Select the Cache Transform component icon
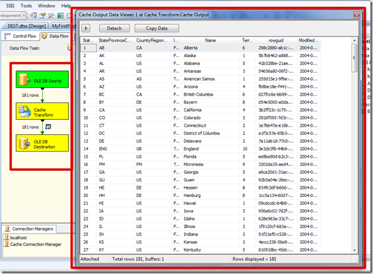This screenshot has height=274, width=373. (25, 112)
